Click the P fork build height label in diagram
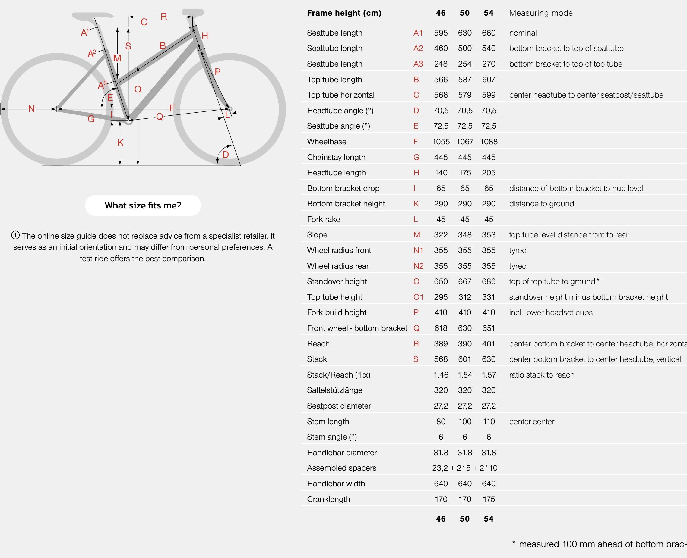The height and width of the screenshot is (558, 687). point(217,72)
